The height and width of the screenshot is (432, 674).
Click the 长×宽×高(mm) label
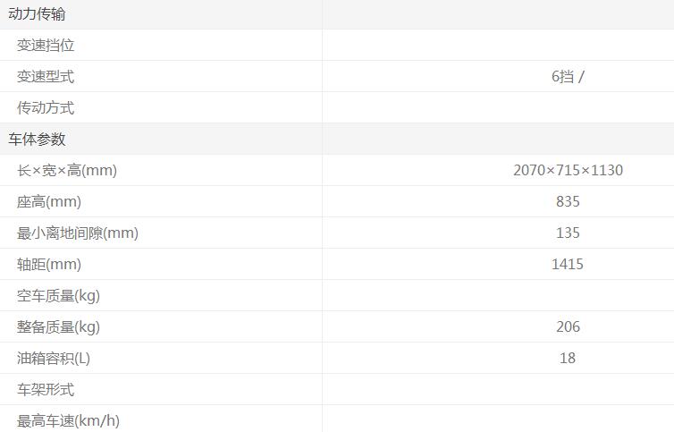click(x=67, y=171)
